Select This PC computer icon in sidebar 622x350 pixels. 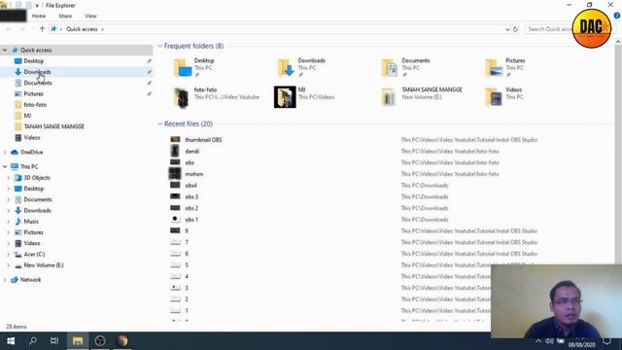pos(15,166)
